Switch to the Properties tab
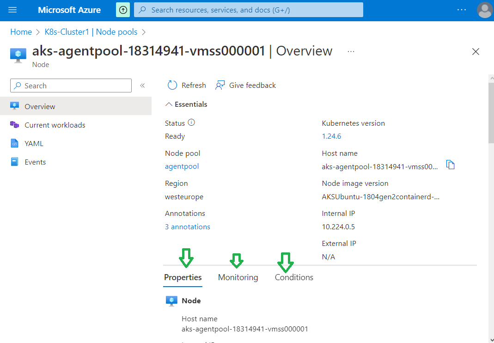This screenshot has width=494, height=343. point(183,277)
